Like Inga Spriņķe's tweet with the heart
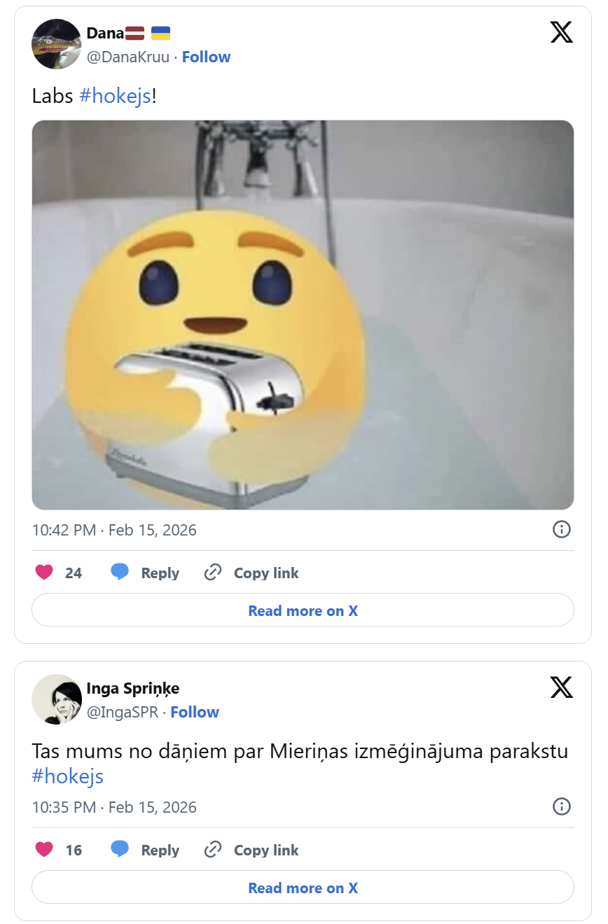The image size is (608, 924). click(x=44, y=850)
